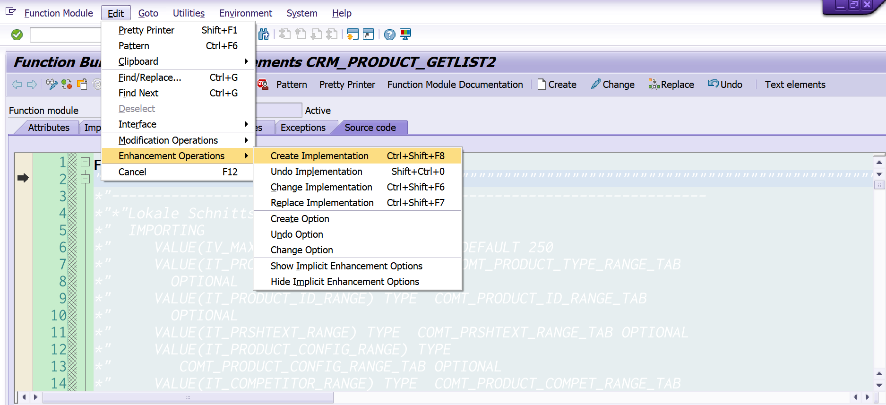Choose Create Implementation from submenu

coord(358,156)
